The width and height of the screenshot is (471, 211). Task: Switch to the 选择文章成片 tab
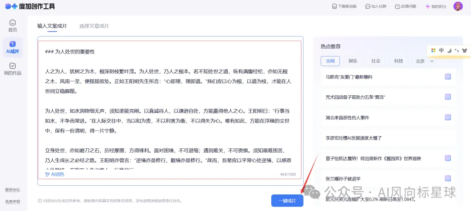click(x=94, y=26)
